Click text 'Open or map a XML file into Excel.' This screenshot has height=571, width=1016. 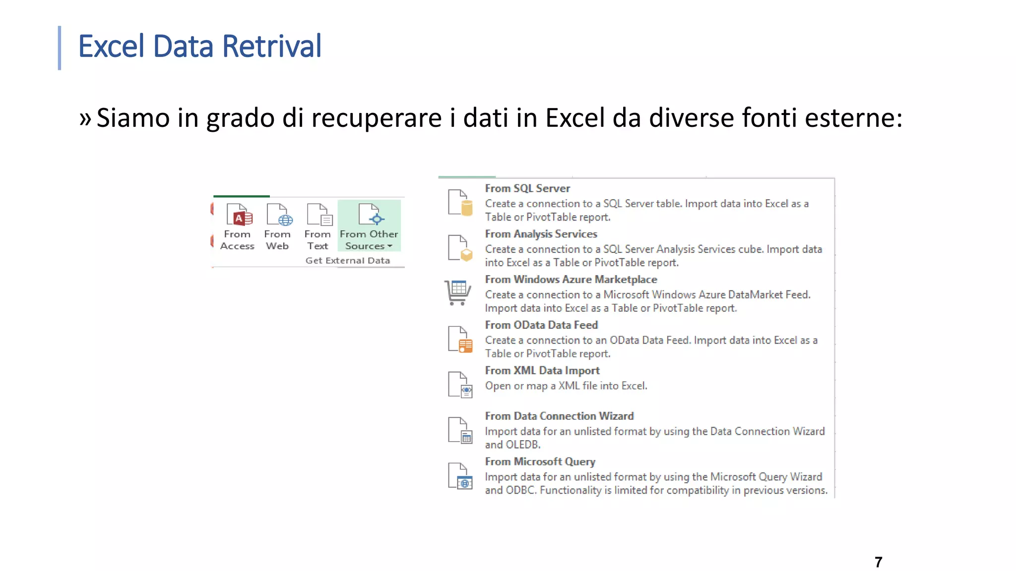(x=566, y=386)
